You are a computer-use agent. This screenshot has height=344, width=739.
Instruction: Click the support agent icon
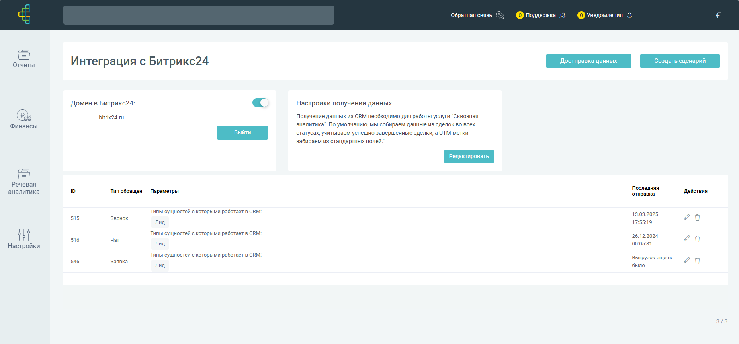563,16
